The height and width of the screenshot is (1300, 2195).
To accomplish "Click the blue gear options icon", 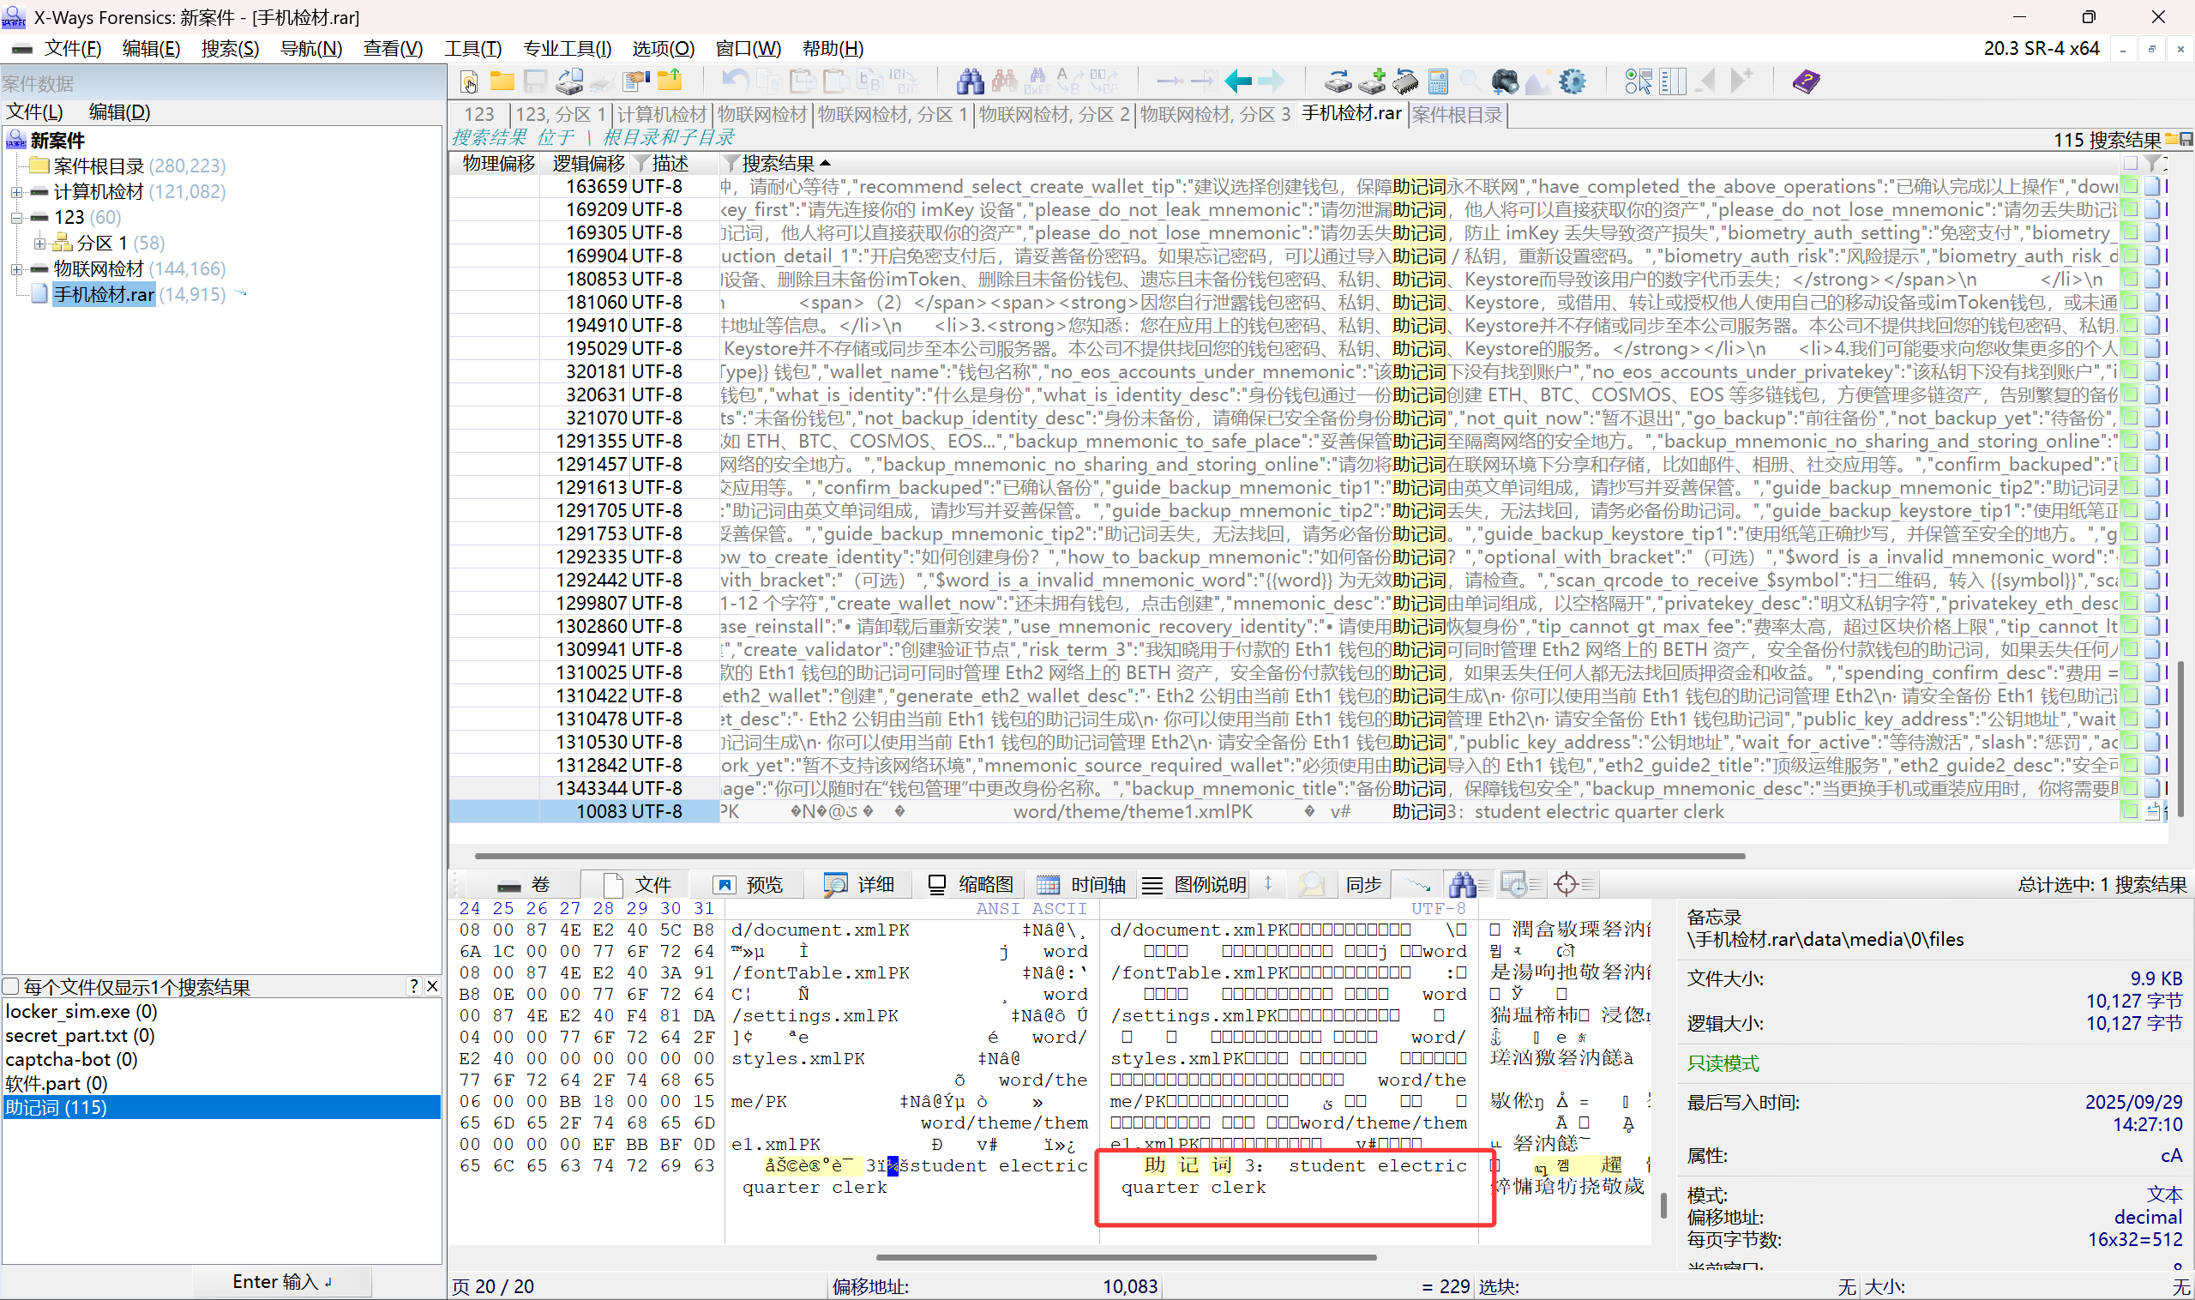I will [1573, 82].
